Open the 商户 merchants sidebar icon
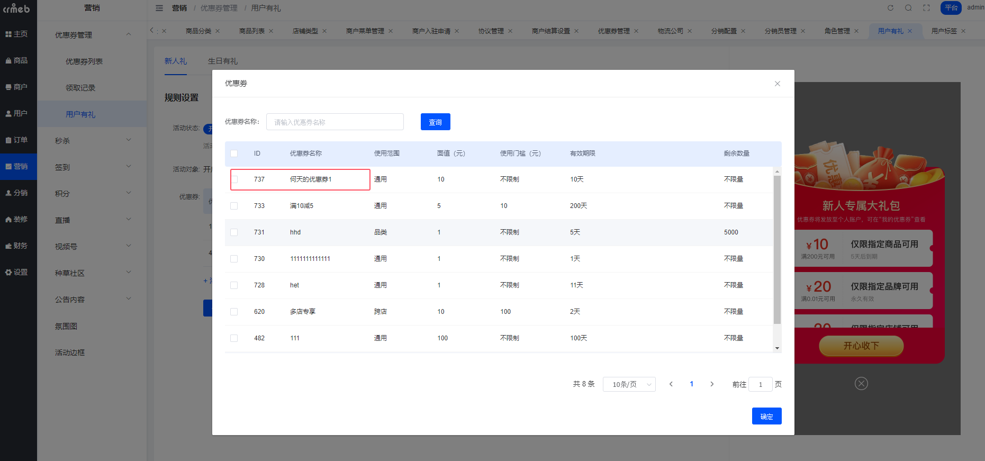Image resolution: width=985 pixels, height=461 pixels. coord(16,87)
